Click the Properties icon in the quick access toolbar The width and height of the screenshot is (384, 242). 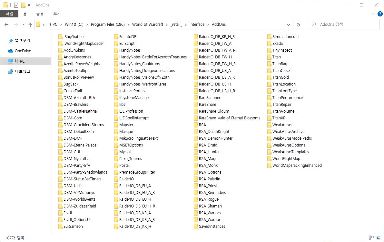[16, 5]
